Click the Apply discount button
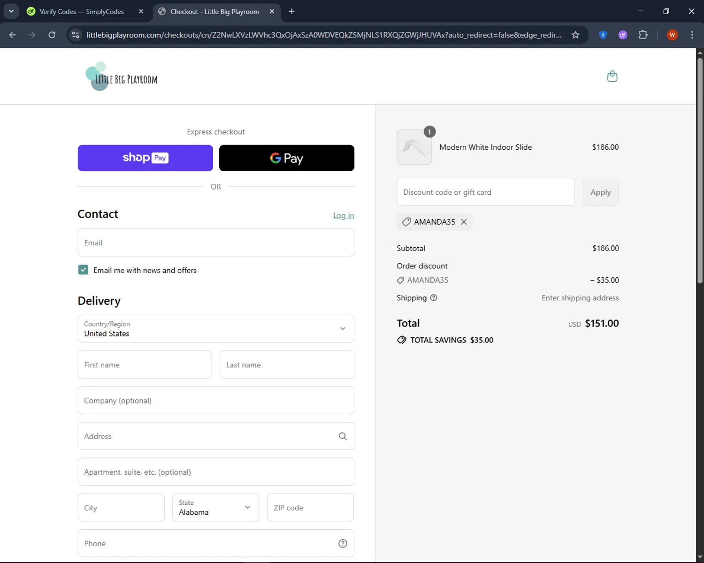Viewport: 704px width, 563px height. tap(601, 192)
